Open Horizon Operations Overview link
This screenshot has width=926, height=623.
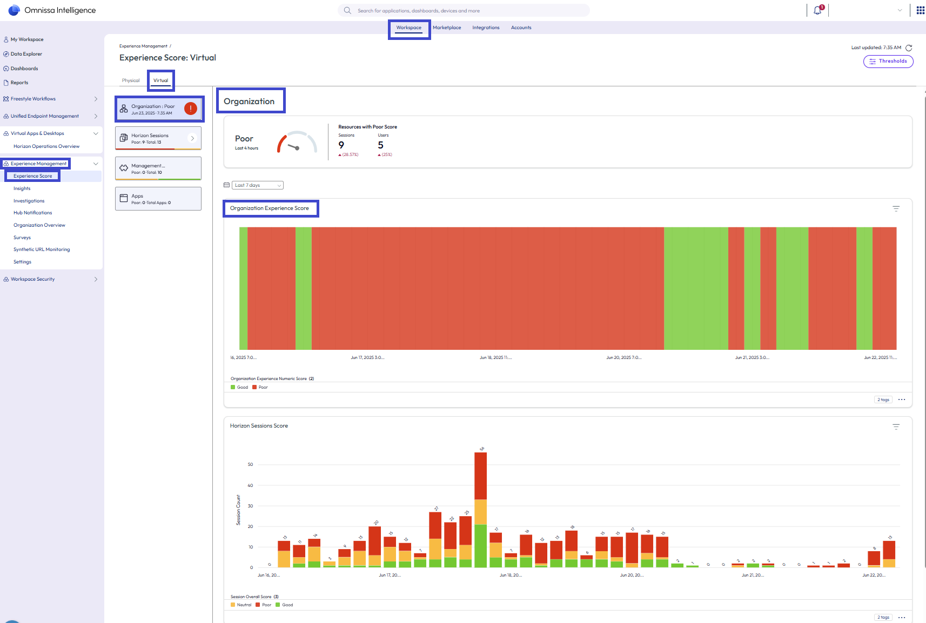[46, 146]
